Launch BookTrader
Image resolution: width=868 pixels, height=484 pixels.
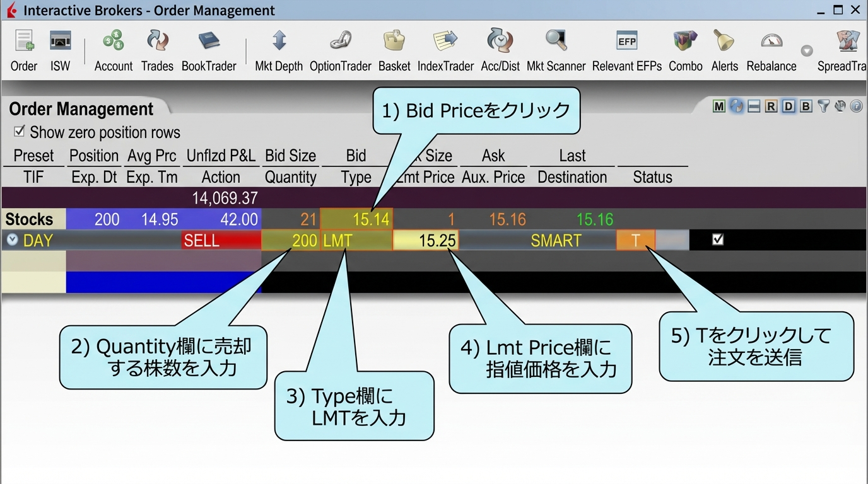coord(209,51)
